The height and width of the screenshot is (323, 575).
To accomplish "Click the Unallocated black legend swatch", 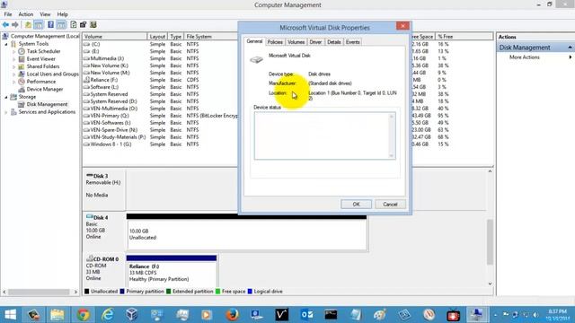I will pyautogui.click(x=87, y=292).
